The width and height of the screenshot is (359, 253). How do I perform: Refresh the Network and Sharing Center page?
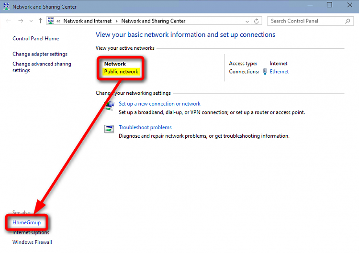257,21
